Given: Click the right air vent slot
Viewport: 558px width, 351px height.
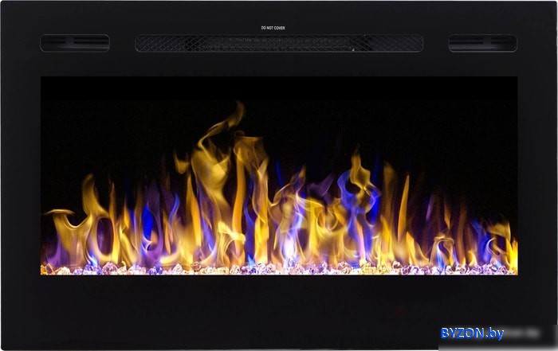Looking at the screenshot, I should [482, 43].
